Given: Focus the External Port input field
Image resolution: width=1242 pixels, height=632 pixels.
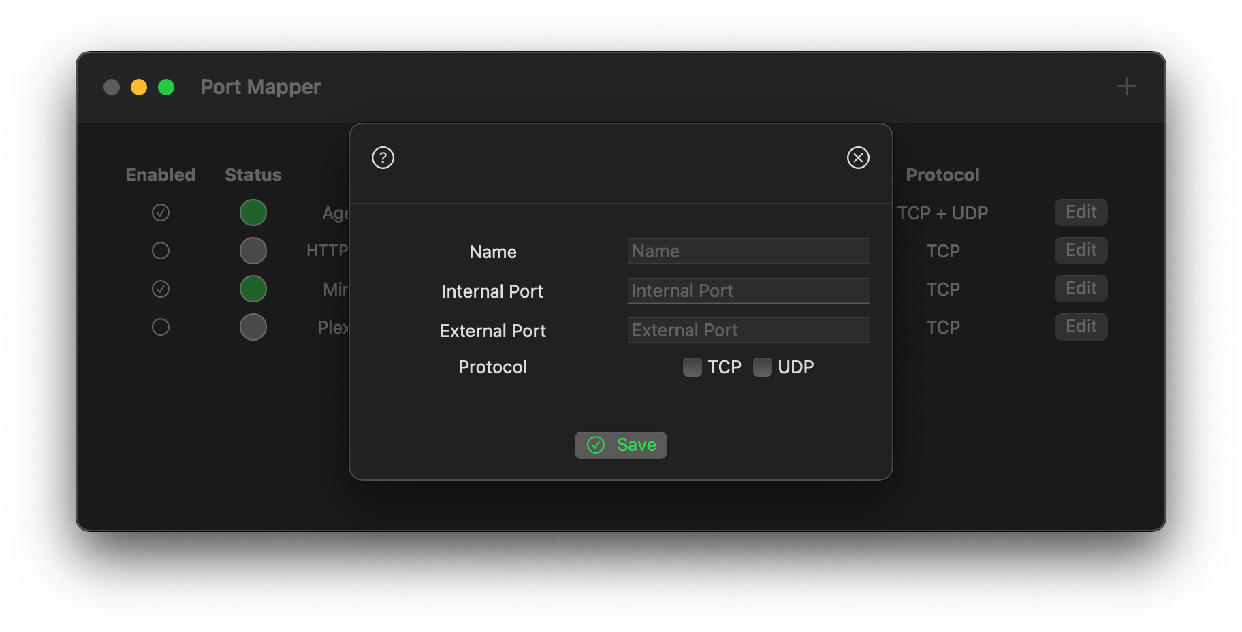Looking at the screenshot, I should (748, 330).
